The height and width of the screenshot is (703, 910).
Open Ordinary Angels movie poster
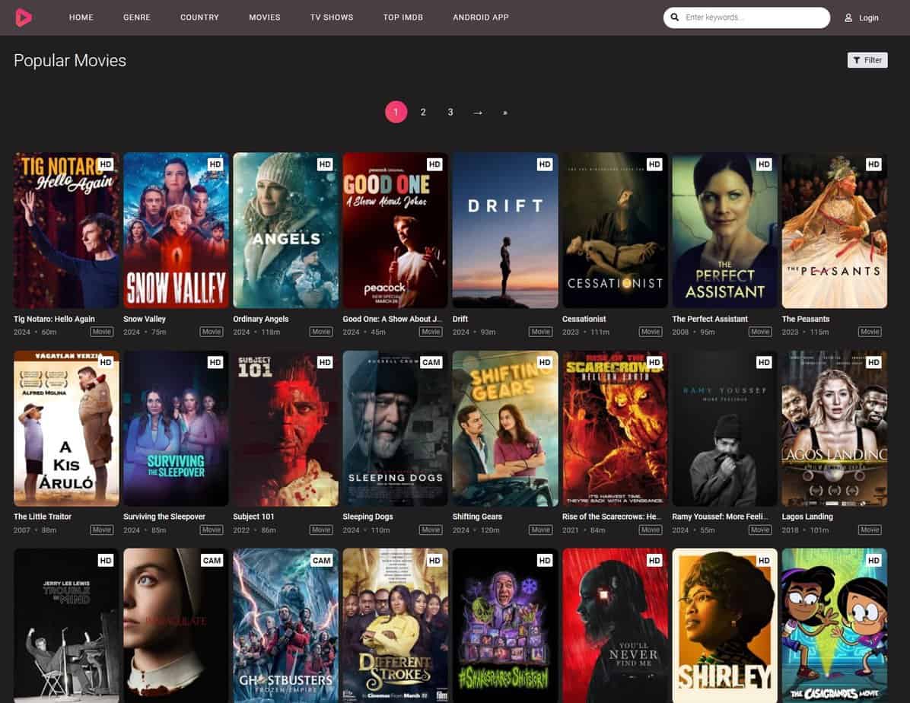(x=285, y=231)
